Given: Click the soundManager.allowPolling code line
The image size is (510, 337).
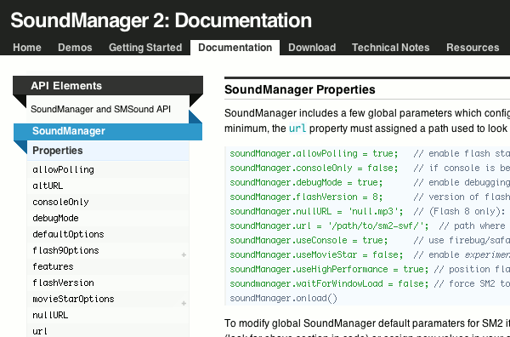Looking at the screenshot, I should point(370,153).
